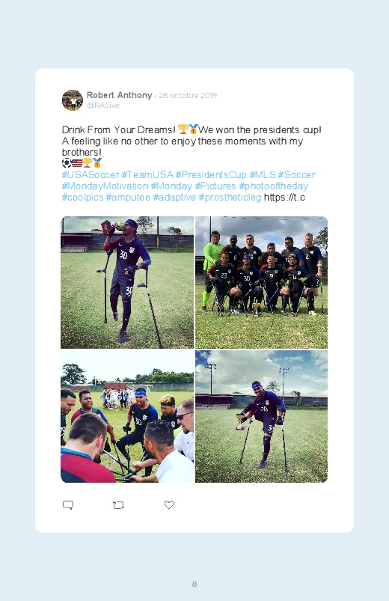The height and width of the screenshot is (601, 389).
Task: Open the #TeamUSA hashtag
Action: click(147, 175)
